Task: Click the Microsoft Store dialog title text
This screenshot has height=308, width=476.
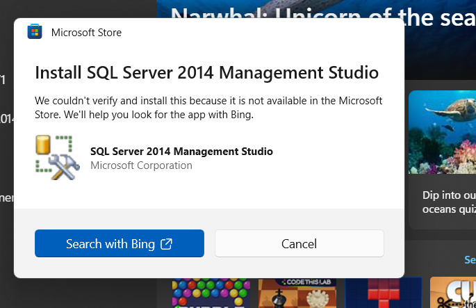Action: click(86, 32)
